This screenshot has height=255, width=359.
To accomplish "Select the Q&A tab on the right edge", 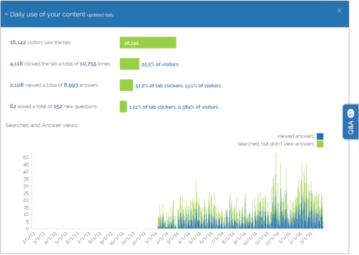I will (350, 122).
